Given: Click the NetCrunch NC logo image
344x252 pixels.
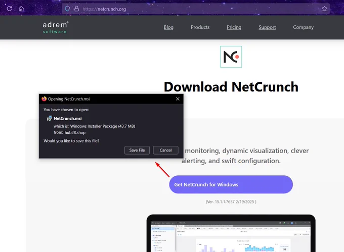Looking at the screenshot, I should (x=231, y=57).
